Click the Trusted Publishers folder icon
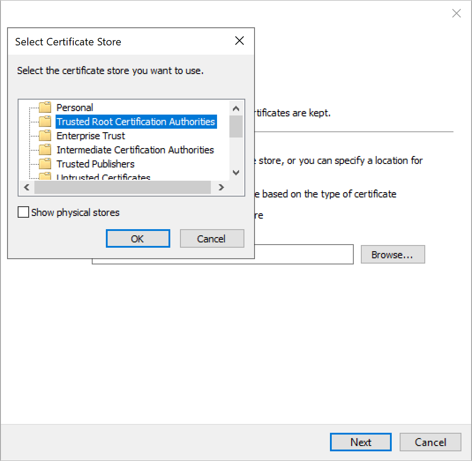The height and width of the screenshot is (461, 472). 46,164
